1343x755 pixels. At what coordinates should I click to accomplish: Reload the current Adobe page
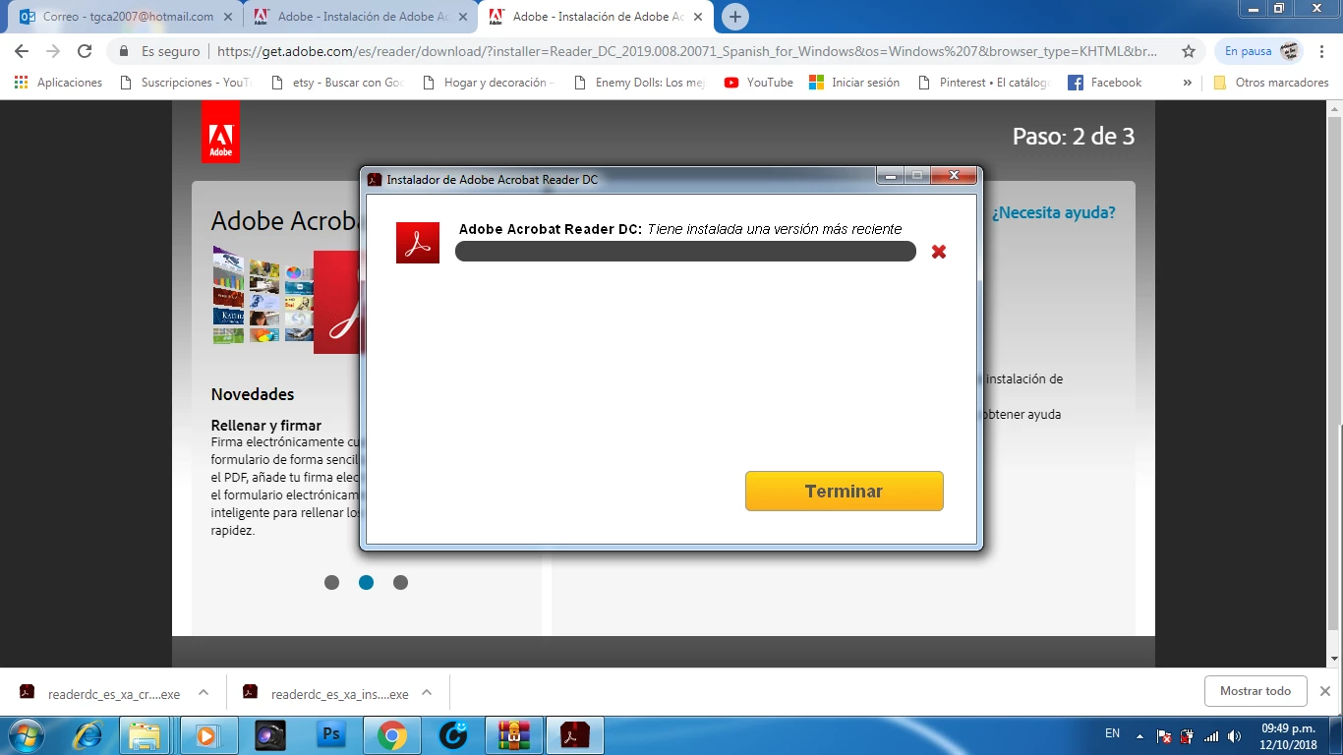[85, 51]
